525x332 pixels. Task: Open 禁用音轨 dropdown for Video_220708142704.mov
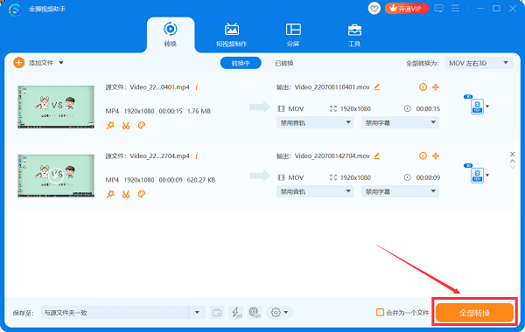315,191
